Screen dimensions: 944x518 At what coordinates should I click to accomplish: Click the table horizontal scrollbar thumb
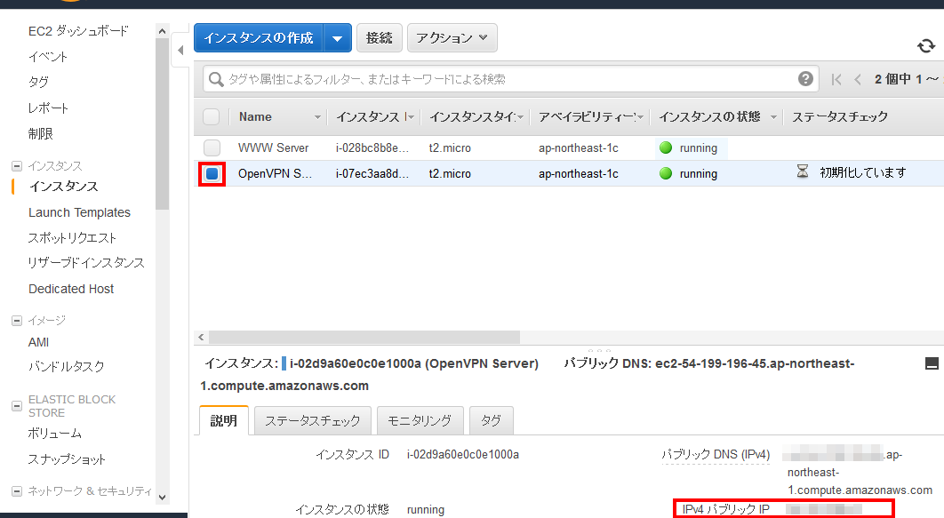coord(364,337)
